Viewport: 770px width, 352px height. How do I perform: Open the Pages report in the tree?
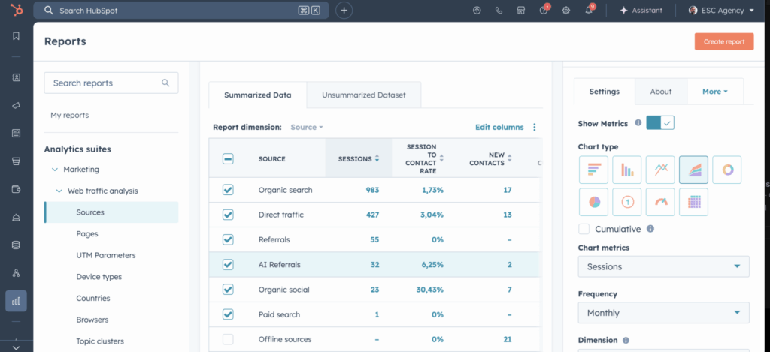[87, 234]
